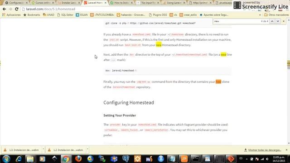290x163 pixels.
Task: Open the ESLAN bookmark
Action: tap(82, 15)
